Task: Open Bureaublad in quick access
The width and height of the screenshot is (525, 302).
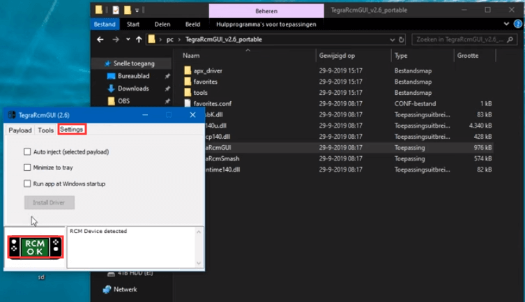Action: pyautogui.click(x=132, y=76)
